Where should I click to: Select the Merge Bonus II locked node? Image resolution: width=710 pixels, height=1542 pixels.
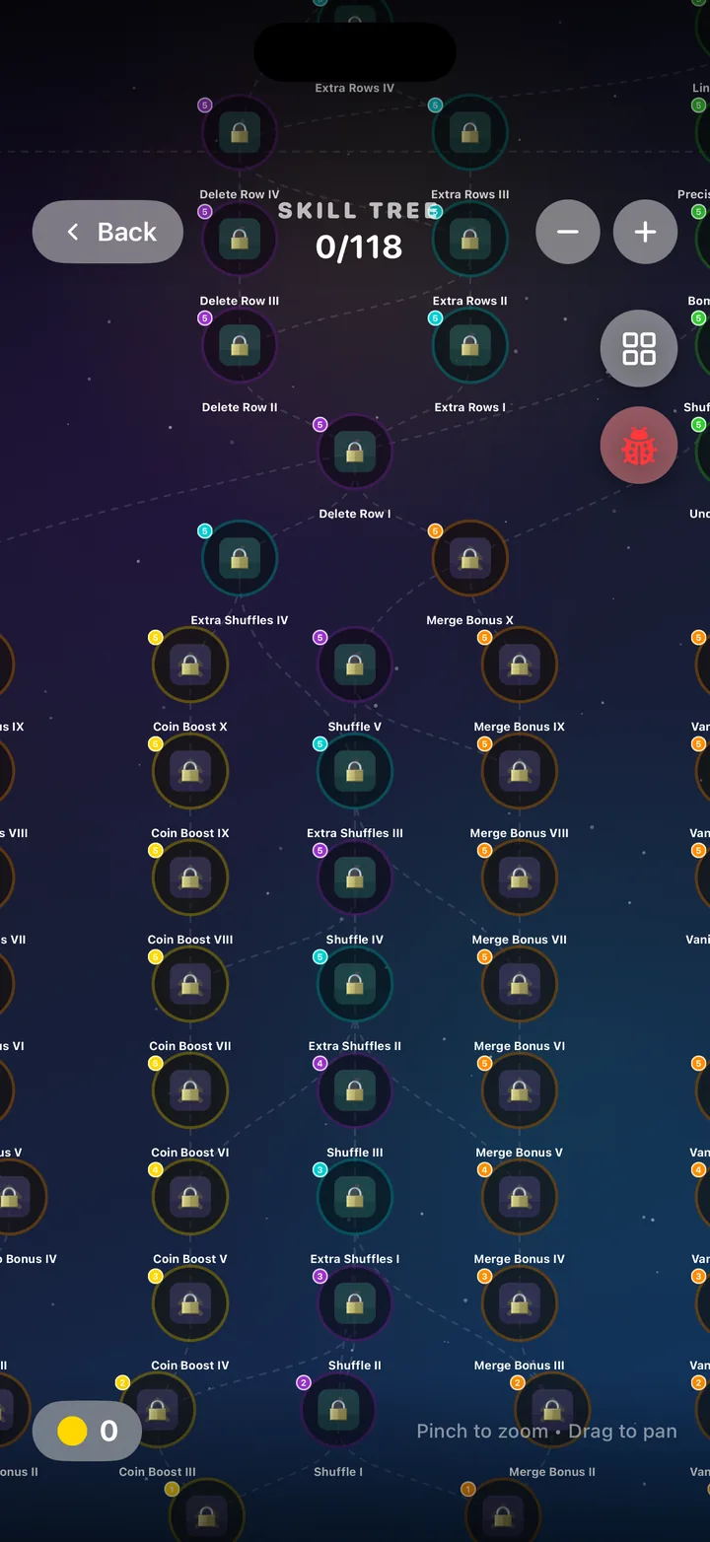(552, 1410)
